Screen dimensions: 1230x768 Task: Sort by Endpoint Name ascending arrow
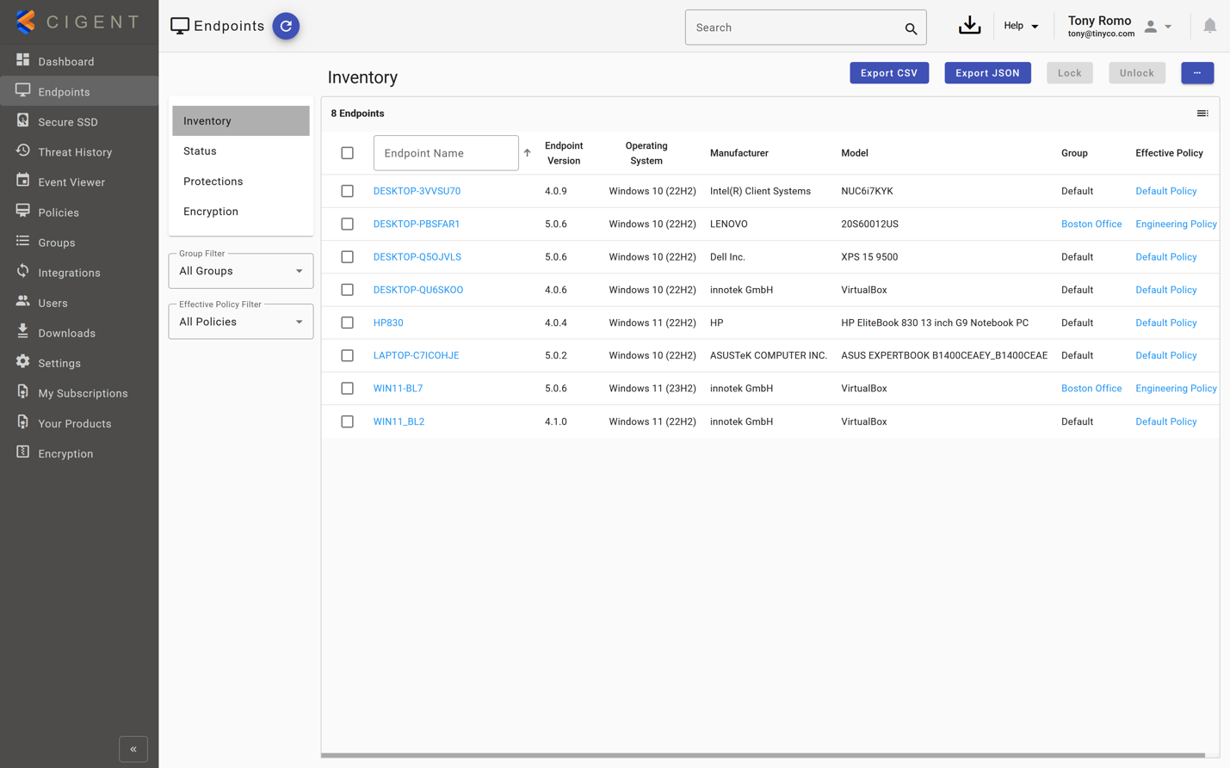coord(527,153)
